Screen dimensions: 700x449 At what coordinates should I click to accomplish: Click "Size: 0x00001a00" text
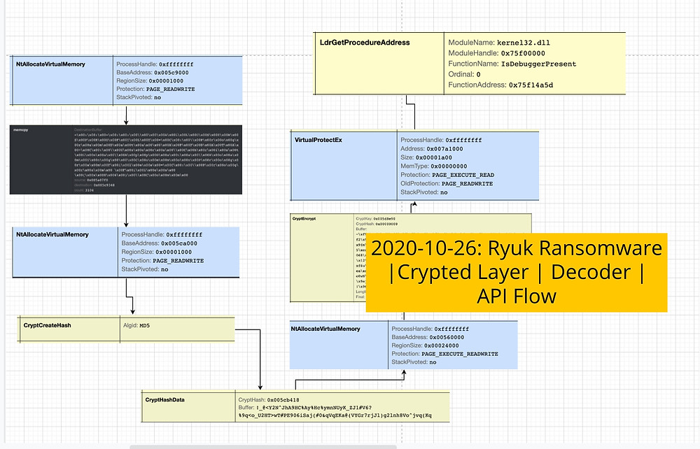pyautogui.click(x=426, y=157)
